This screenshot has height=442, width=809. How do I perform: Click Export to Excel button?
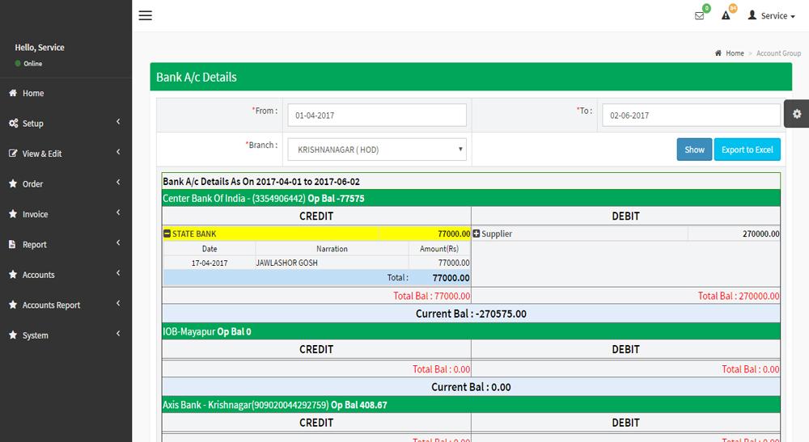(747, 149)
